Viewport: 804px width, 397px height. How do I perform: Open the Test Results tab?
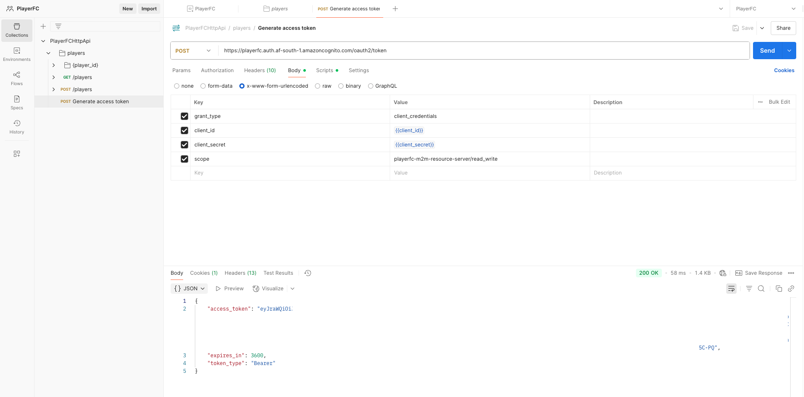(x=278, y=273)
